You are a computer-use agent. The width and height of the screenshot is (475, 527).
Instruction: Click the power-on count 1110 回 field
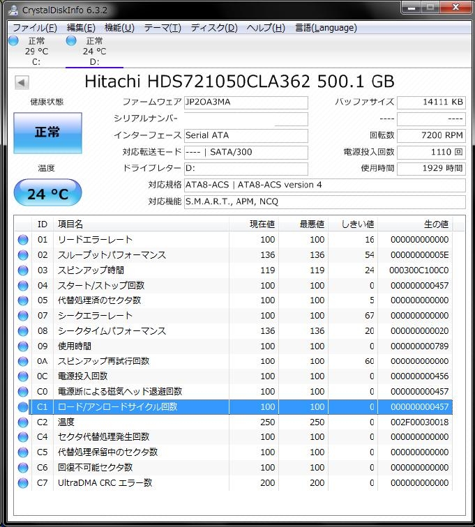(431, 152)
